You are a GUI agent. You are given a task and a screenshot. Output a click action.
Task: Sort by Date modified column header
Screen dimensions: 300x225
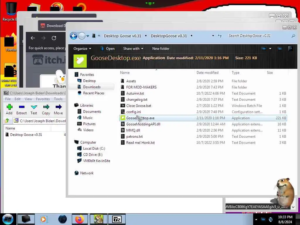(x=207, y=73)
